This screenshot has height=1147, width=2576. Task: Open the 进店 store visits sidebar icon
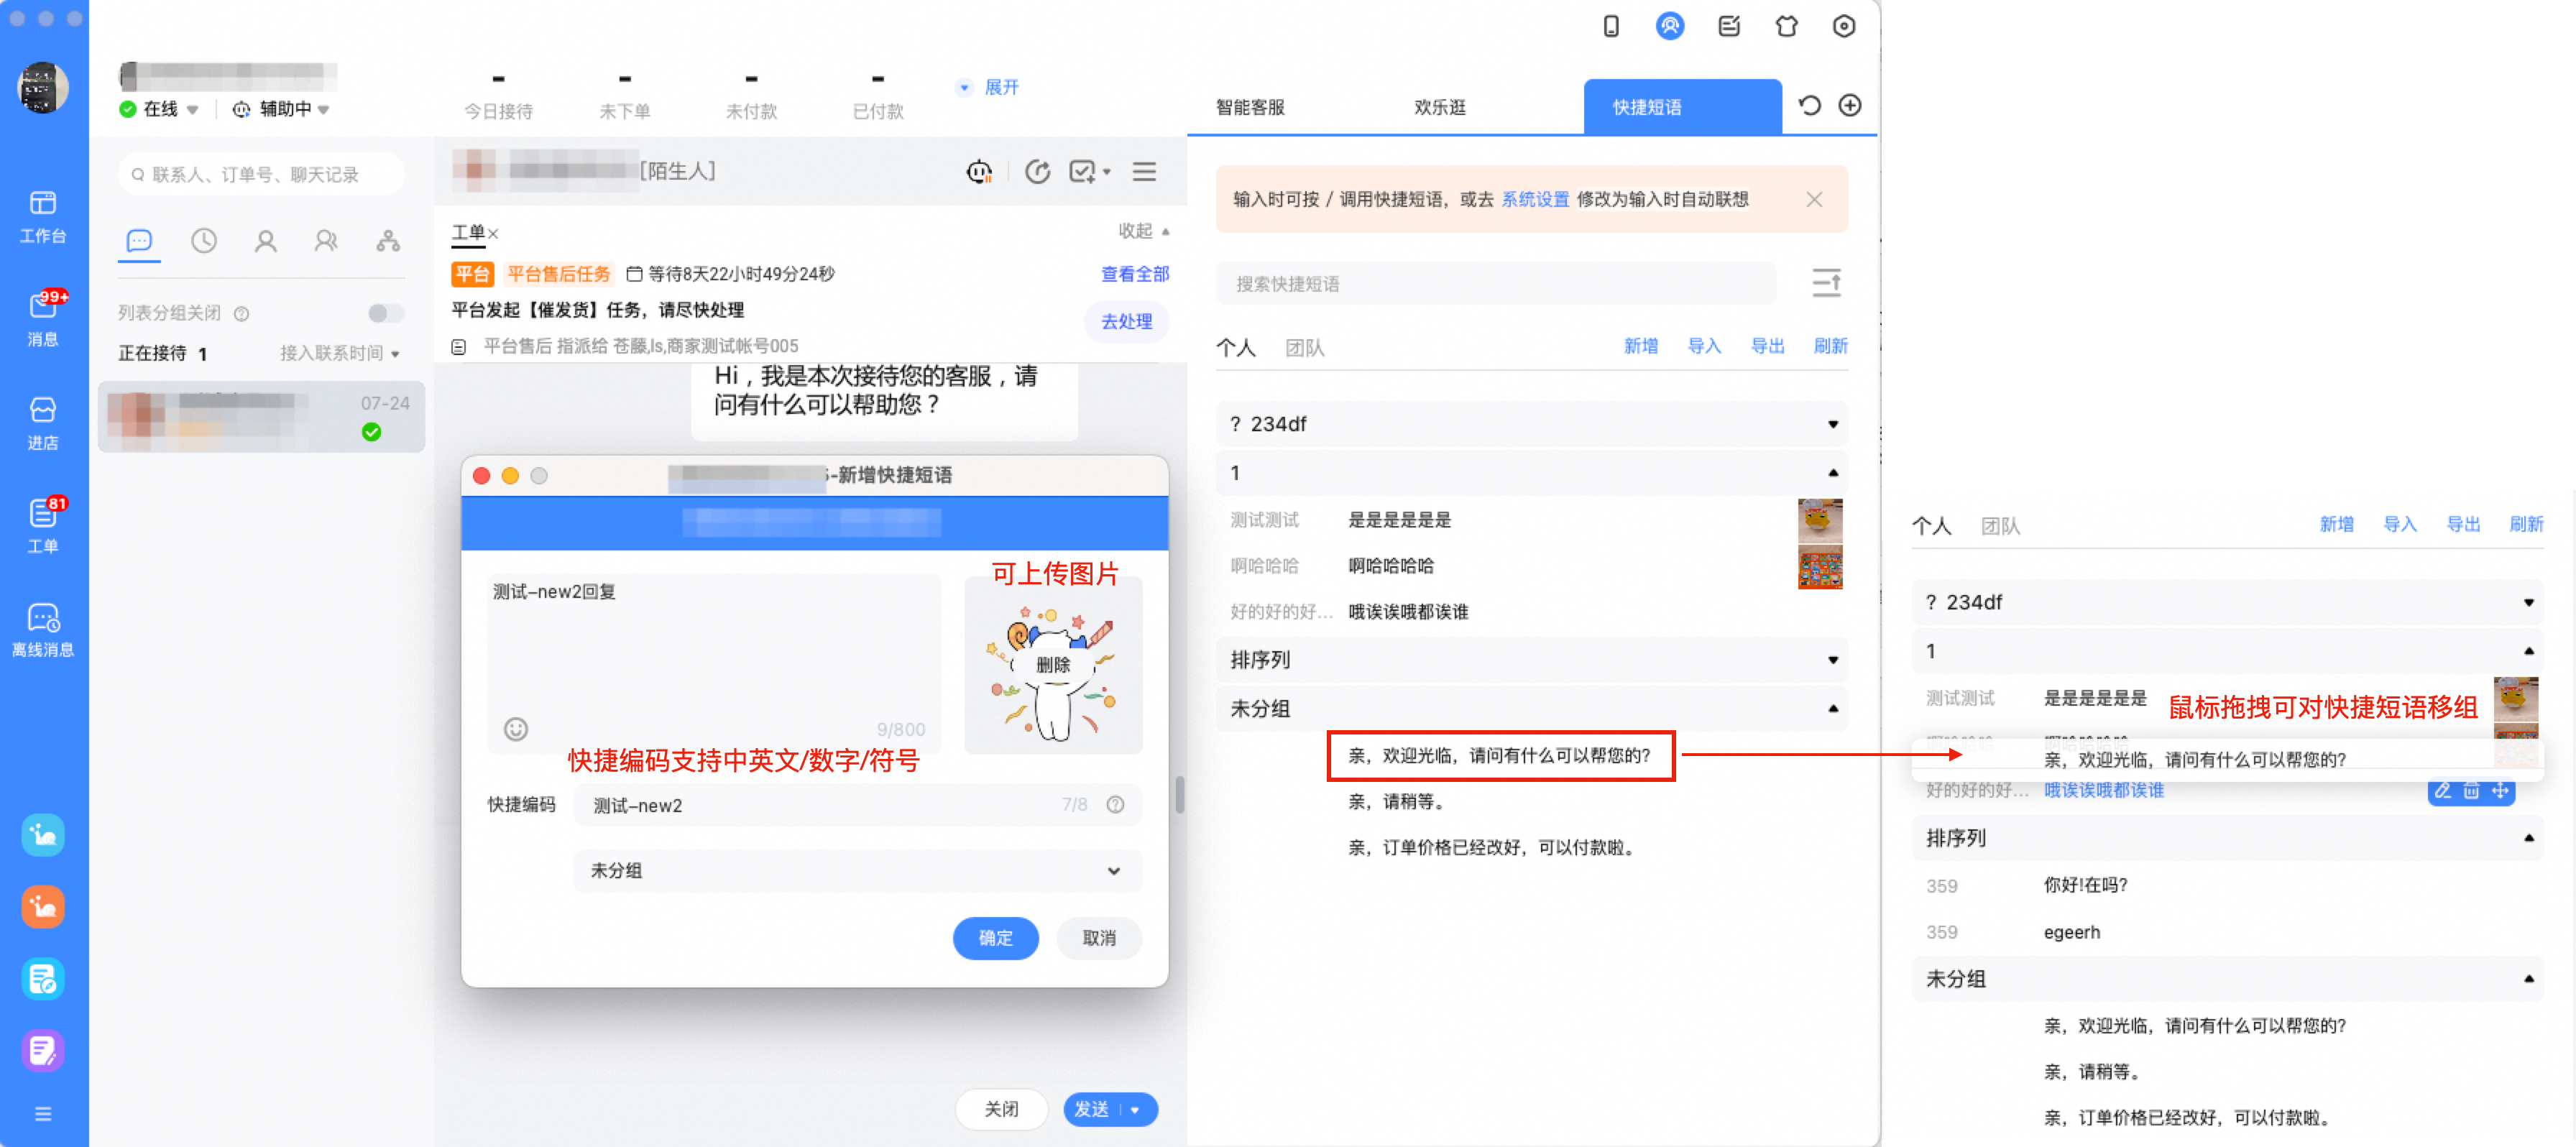(43, 423)
